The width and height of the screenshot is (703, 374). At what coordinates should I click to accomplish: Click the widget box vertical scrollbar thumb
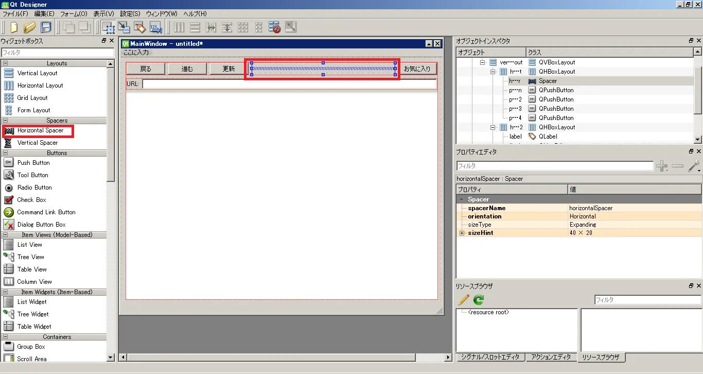[x=111, y=124]
